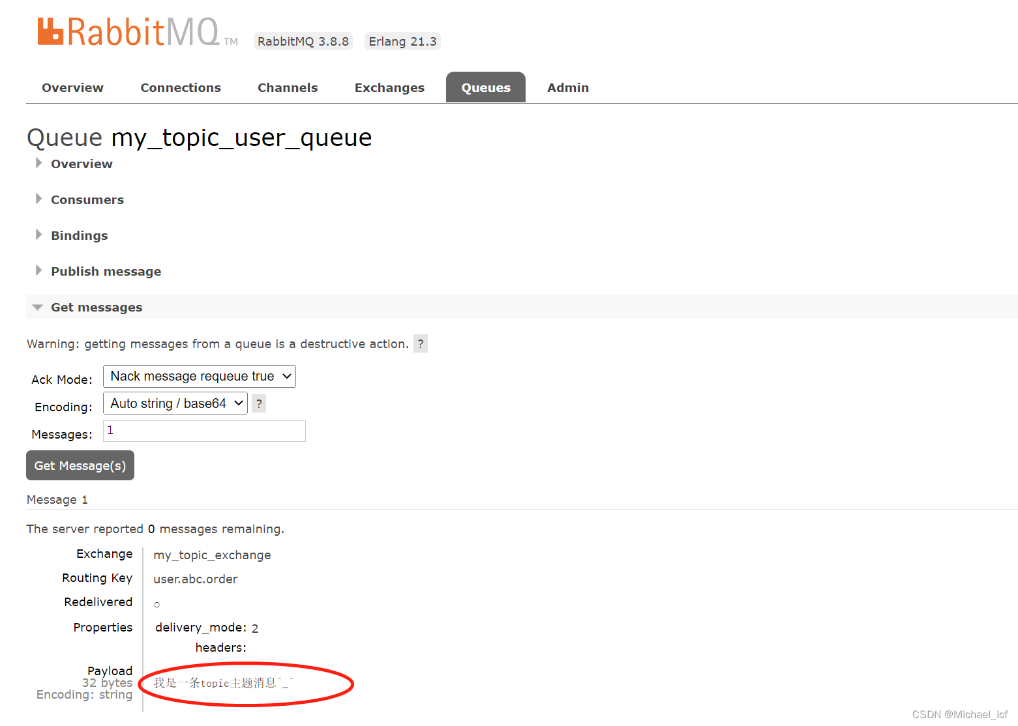Click the payload message text

224,682
